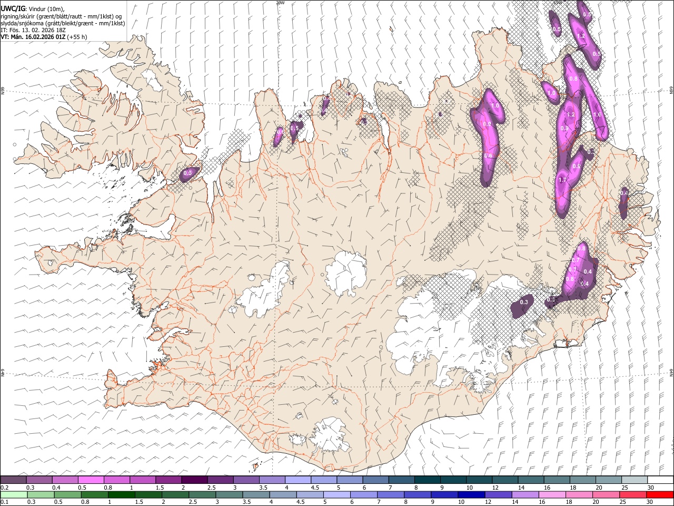The width and height of the screenshot is (674, 506).
Task: Click the 1.6 precipitation value on the map
Action: coord(597,114)
